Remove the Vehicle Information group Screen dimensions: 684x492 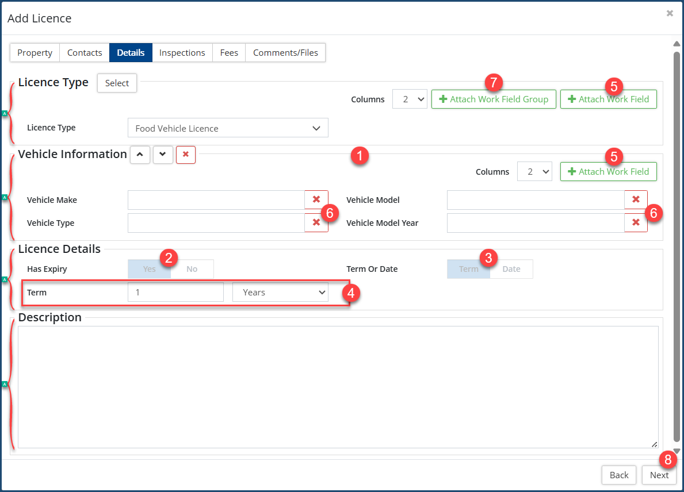coord(186,155)
